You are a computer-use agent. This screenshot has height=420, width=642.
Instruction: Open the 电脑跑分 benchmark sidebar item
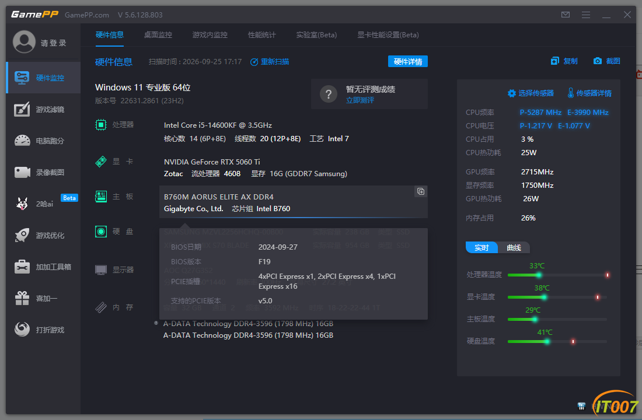(x=43, y=141)
